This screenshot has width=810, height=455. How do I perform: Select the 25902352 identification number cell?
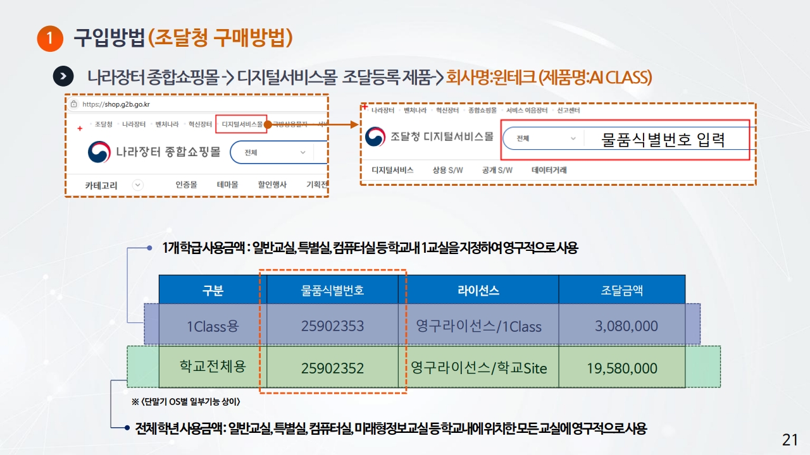[x=332, y=367]
